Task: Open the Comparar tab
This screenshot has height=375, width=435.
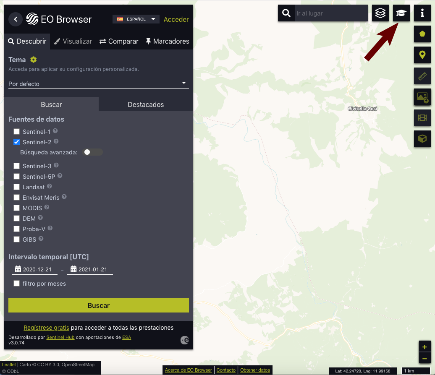Action: (119, 41)
